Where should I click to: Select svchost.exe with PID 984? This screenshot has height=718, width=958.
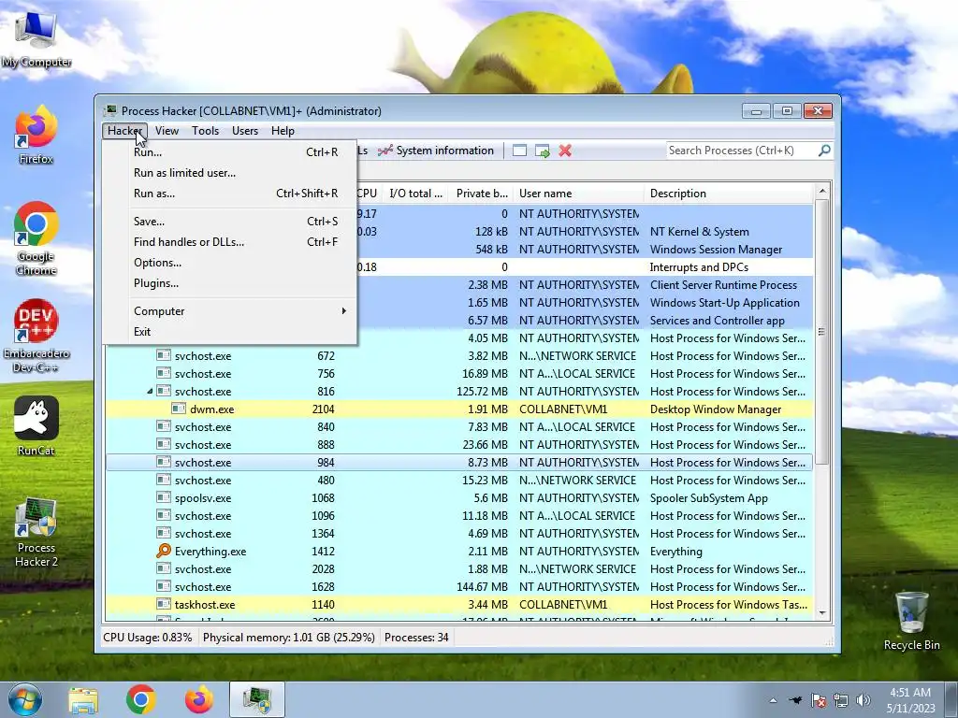pyautogui.click(x=459, y=463)
